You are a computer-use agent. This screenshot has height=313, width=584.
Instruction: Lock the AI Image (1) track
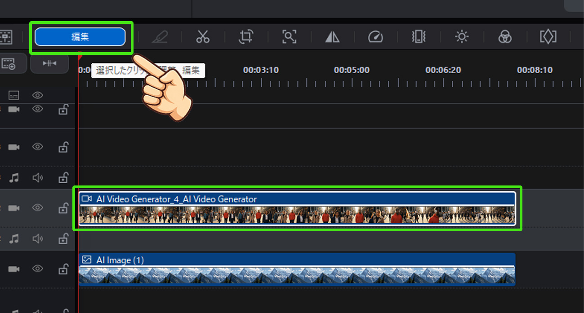(x=63, y=269)
